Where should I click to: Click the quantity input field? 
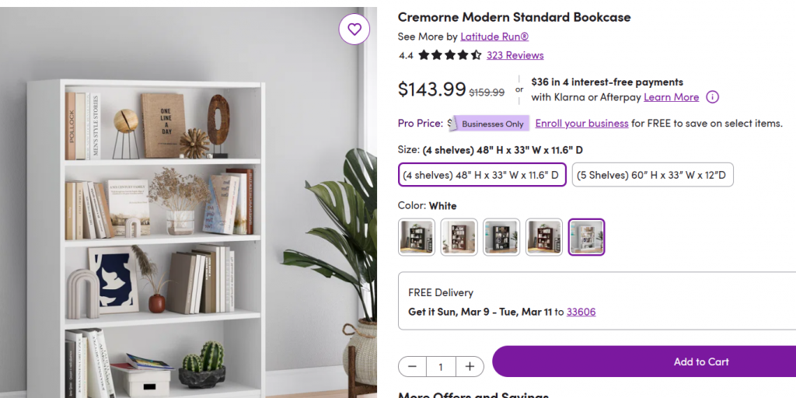click(x=441, y=367)
